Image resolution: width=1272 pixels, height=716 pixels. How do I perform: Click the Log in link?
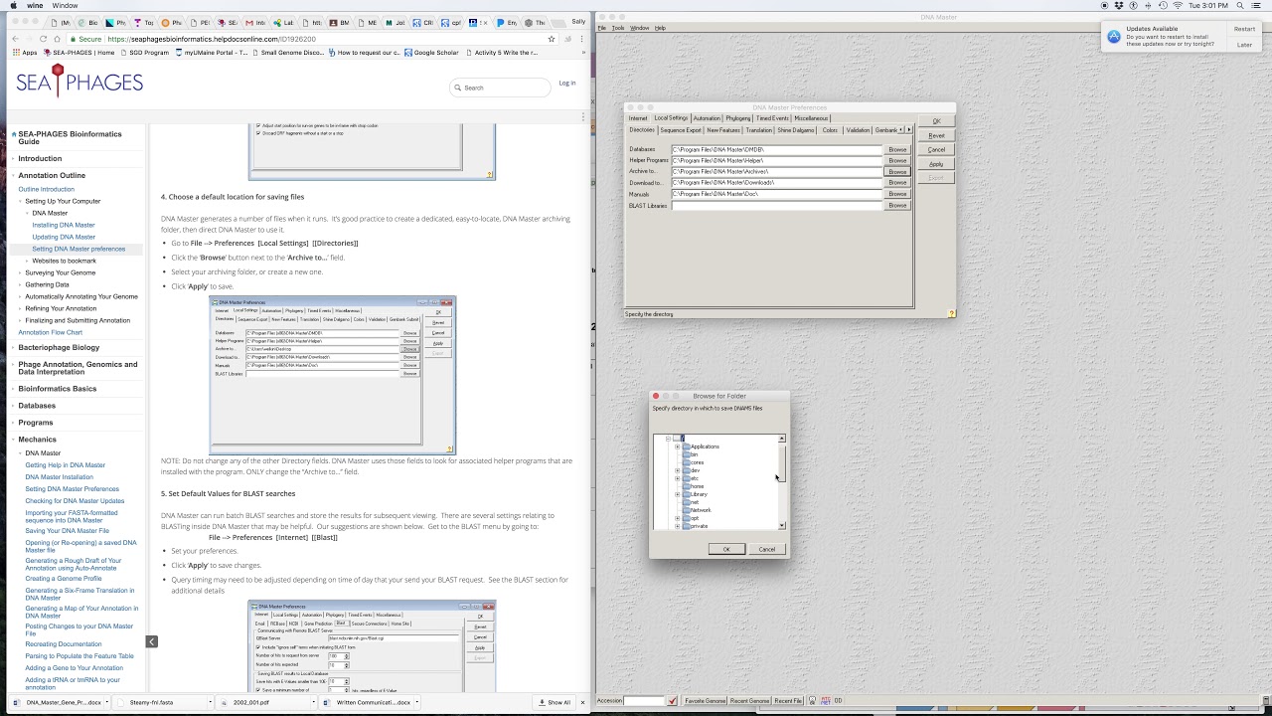[567, 84]
